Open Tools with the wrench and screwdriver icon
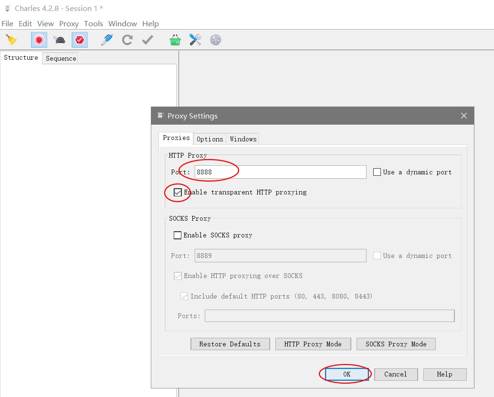Image resolution: width=494 pixels, height=397 pixels. pyautogui.click(x=195, y=40)
